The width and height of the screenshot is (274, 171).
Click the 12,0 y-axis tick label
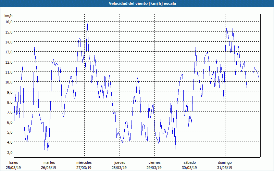[9, 62]
